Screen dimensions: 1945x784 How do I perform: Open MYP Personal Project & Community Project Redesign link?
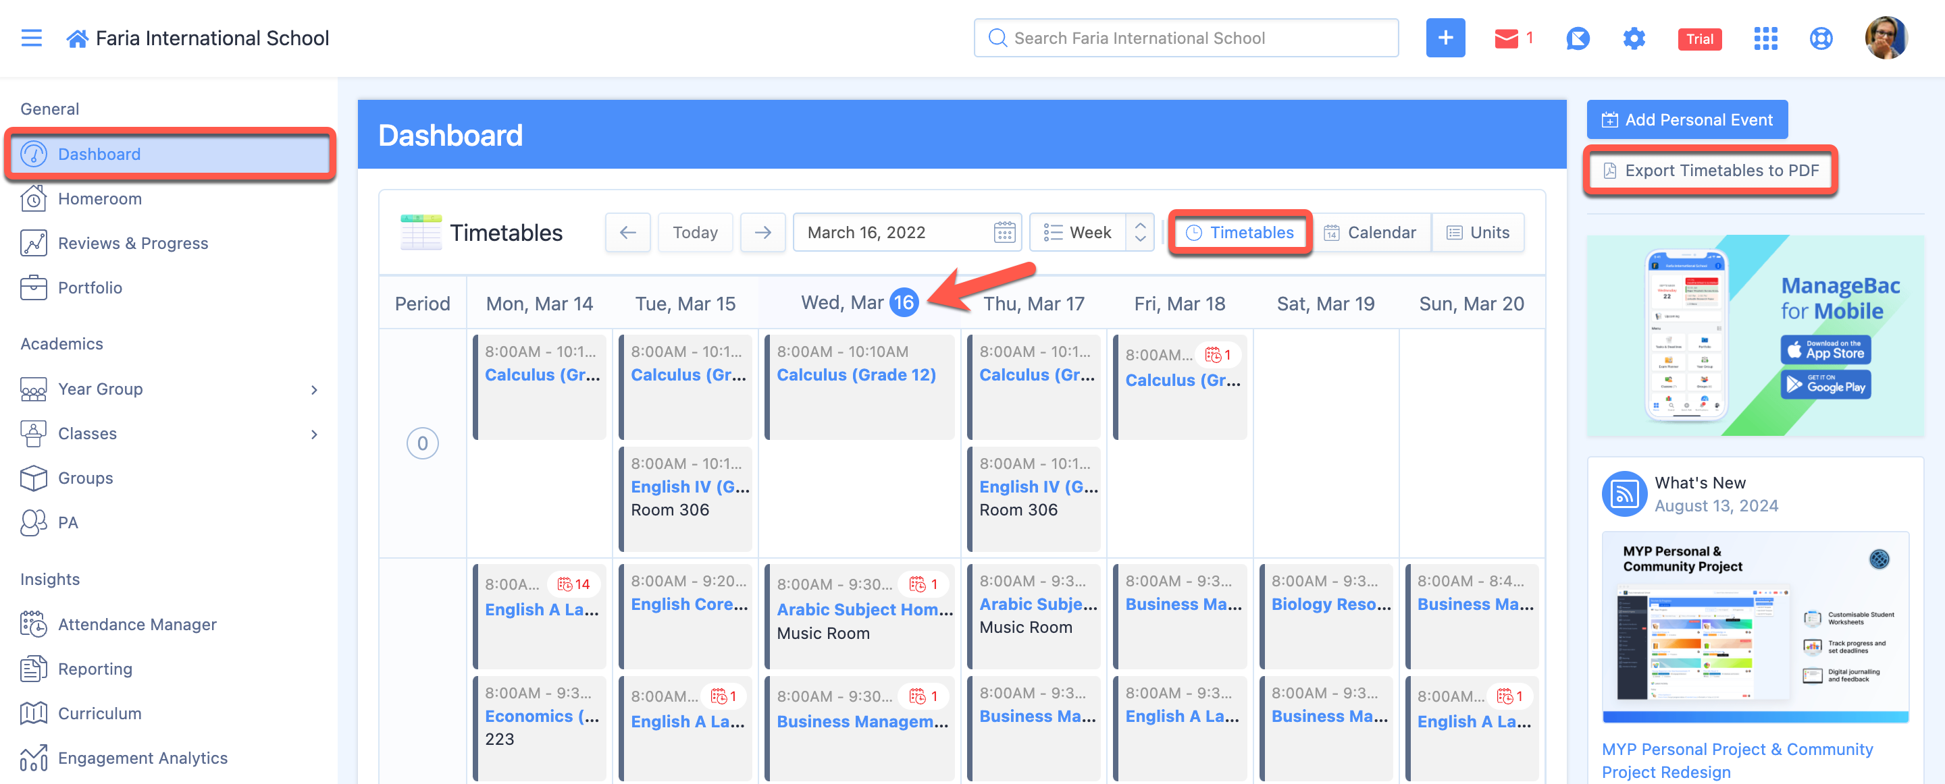click(1736, 760)
